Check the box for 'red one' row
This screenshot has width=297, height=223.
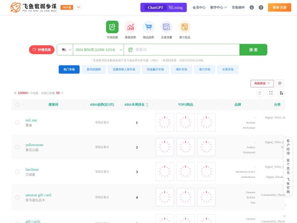point(17,122)
